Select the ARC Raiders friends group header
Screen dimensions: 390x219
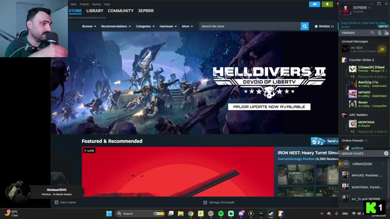coord(358,115)
